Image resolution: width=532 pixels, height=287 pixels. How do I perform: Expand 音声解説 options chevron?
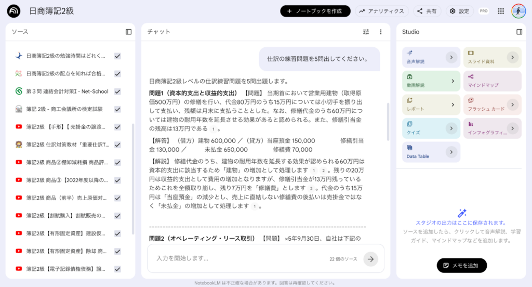451,57
